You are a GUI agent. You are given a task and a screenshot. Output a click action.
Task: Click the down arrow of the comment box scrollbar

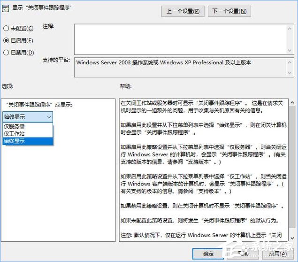tap(290, 50)
